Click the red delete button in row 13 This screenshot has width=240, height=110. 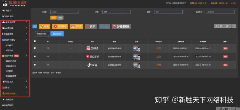(x=225, y=48)
